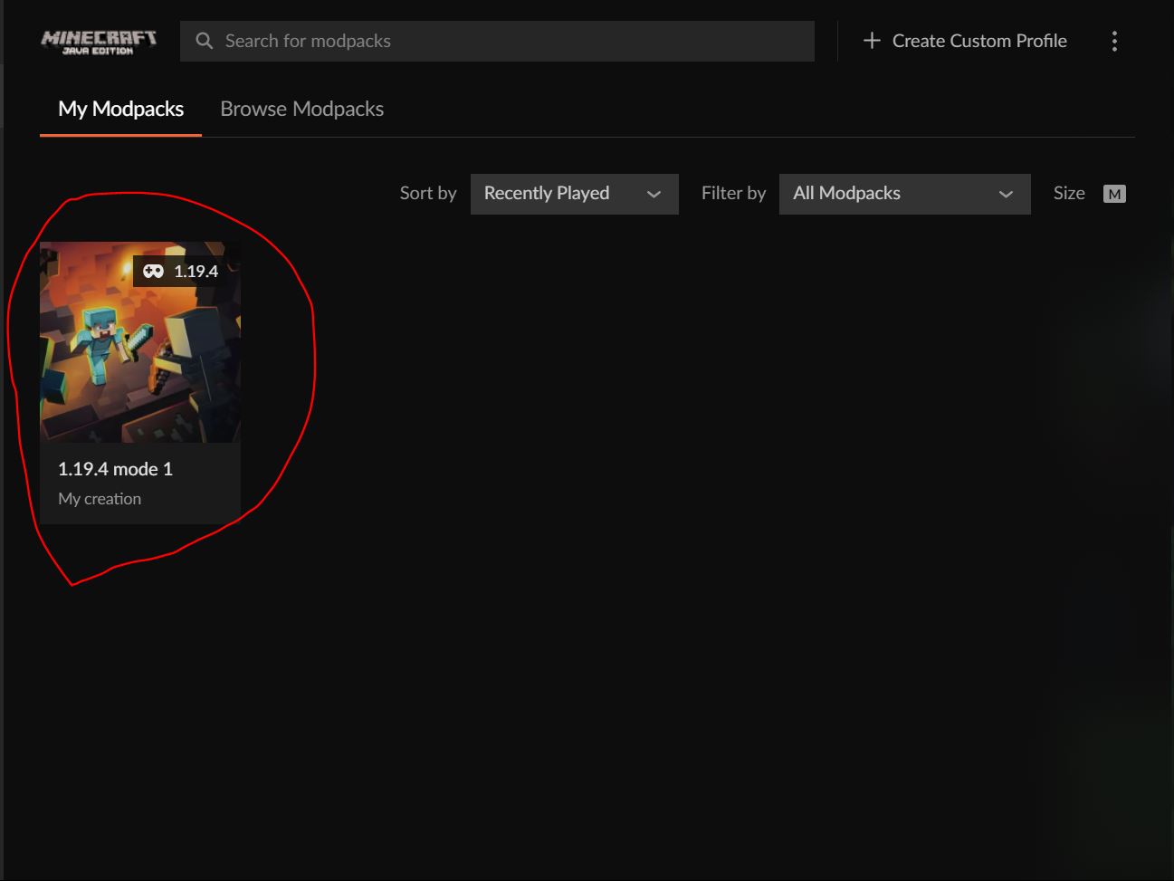
Task: Switch to the Browse Modpacks tab
Action: pos(301,109)
